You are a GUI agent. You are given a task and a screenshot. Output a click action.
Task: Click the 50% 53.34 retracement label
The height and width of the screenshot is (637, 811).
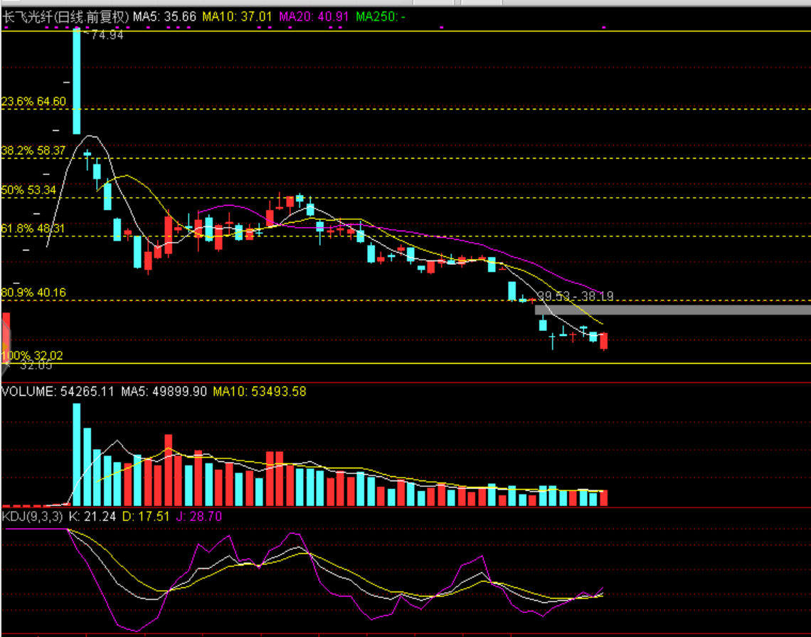(28, 190)
